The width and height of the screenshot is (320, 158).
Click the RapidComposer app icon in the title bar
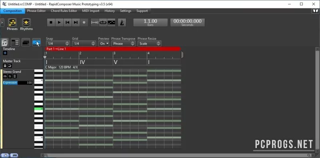(4, 4)
